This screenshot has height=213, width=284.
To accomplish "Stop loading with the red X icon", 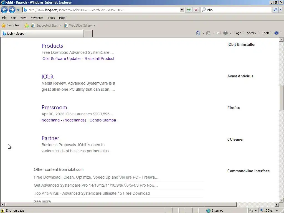I will (x=196, y=10).
